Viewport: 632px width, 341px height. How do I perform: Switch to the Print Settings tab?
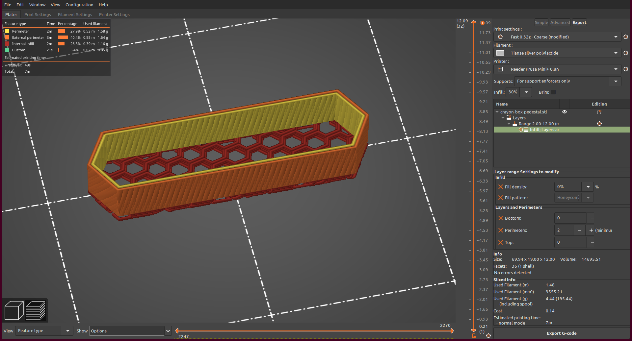coord(38,14)
